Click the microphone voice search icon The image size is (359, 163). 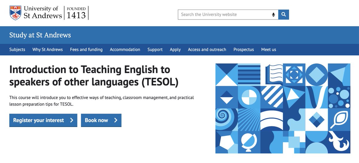pos(273,15)
